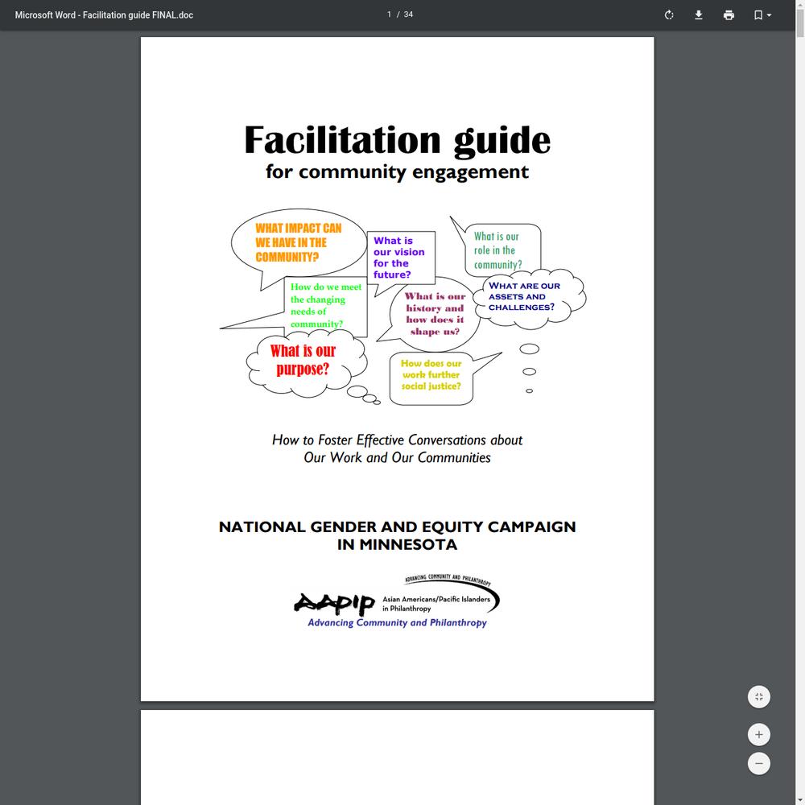Click the total page count '34'
805x805 pixels.
(408, 14)
